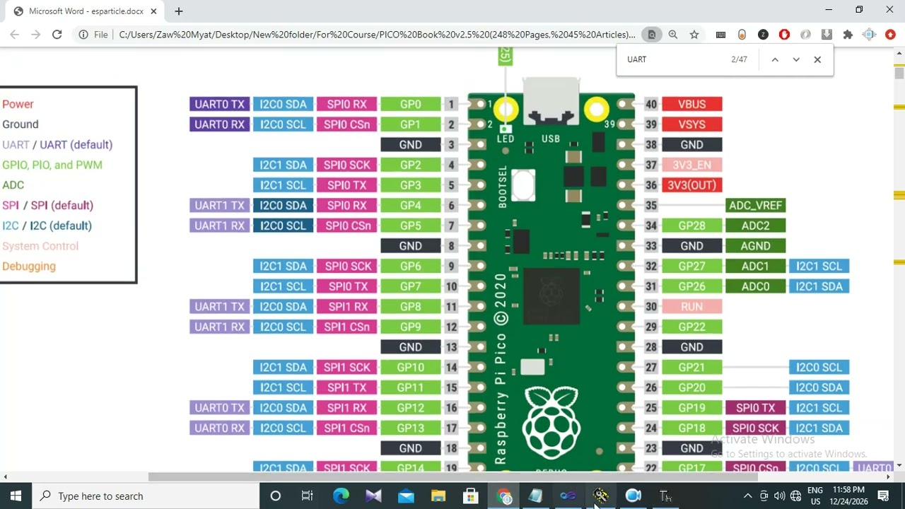The image size is (905, 509).
Task: Show hidden system tray icons chevron
Action: pos(747,496)
